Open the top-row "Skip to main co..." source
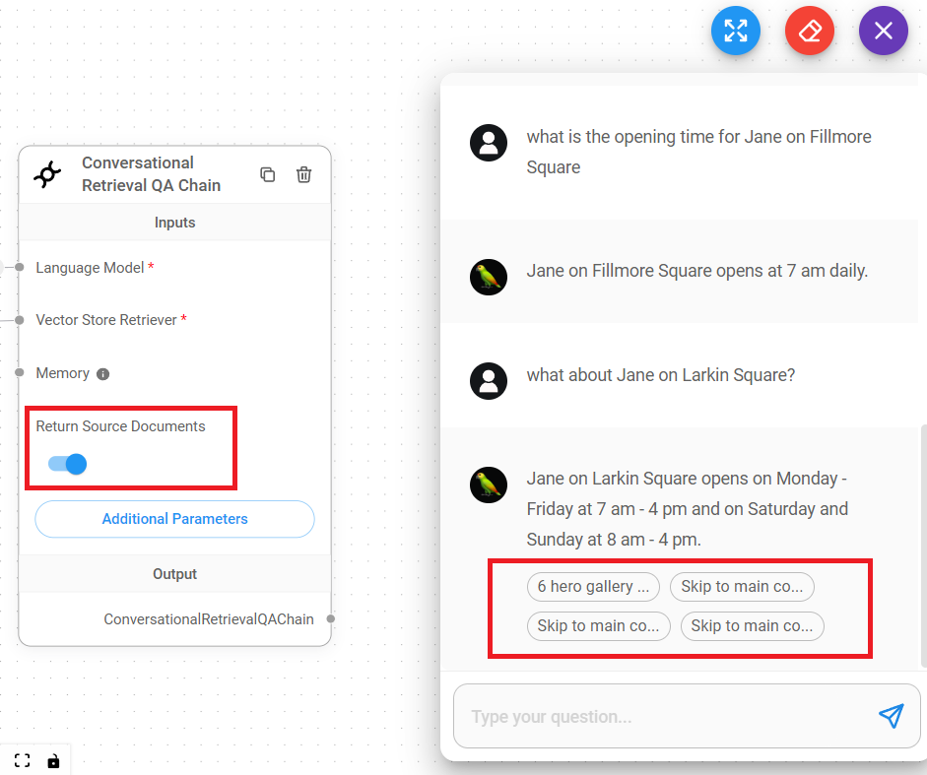Image resolution: width=927 pixels, height=775 pixels. [742, 587]
